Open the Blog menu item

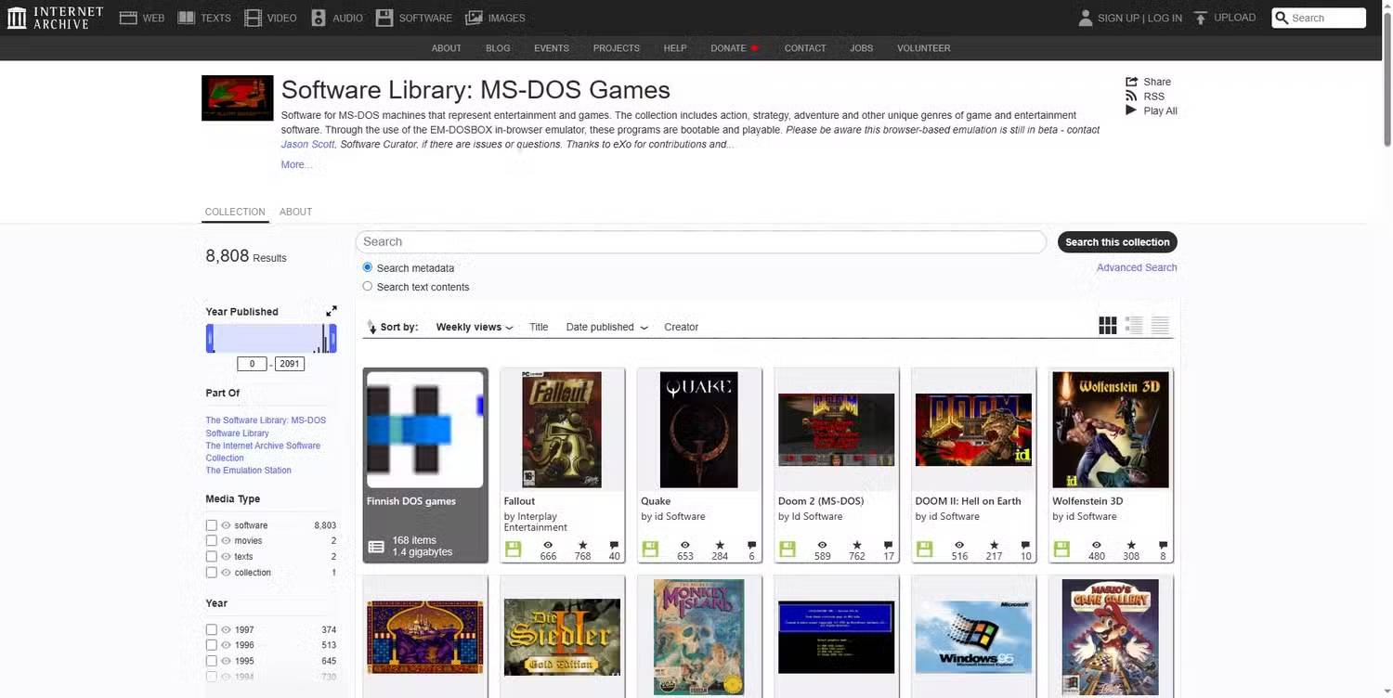click(498, 48)
